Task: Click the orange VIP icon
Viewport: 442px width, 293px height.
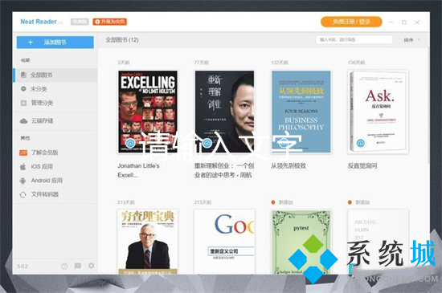Action: 23,153
